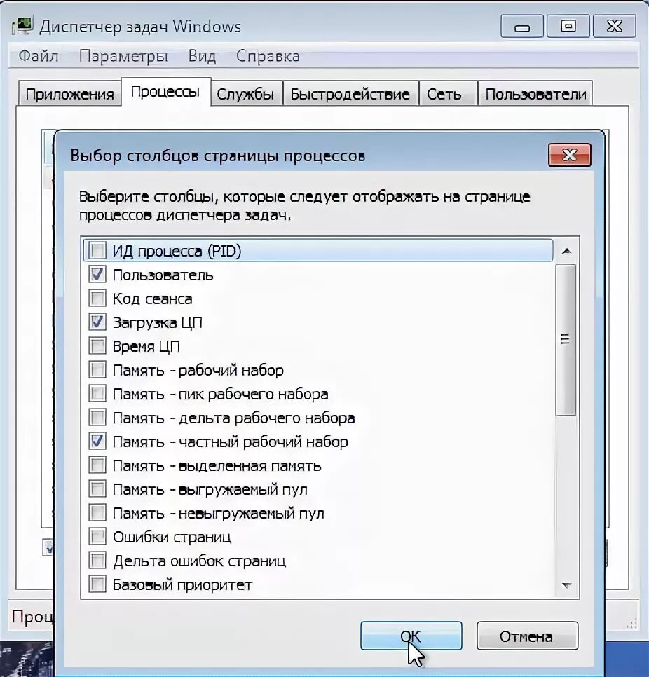
Task: Switch to the Приложения tab
Action: (x=69, y=94)
